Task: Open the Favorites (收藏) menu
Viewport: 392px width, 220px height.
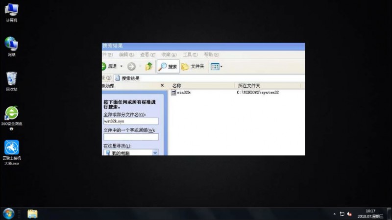Action: pyautogui.click(x=169, y=54)
